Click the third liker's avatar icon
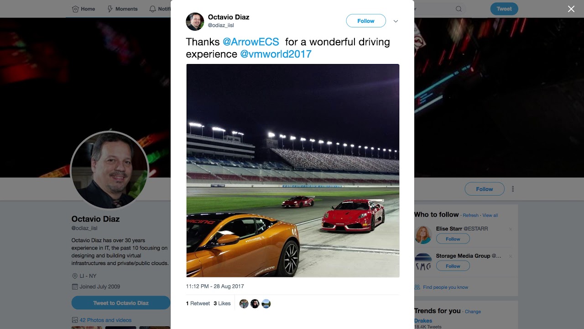Screen dimensions: 584x329 click(x=266, y=304)
